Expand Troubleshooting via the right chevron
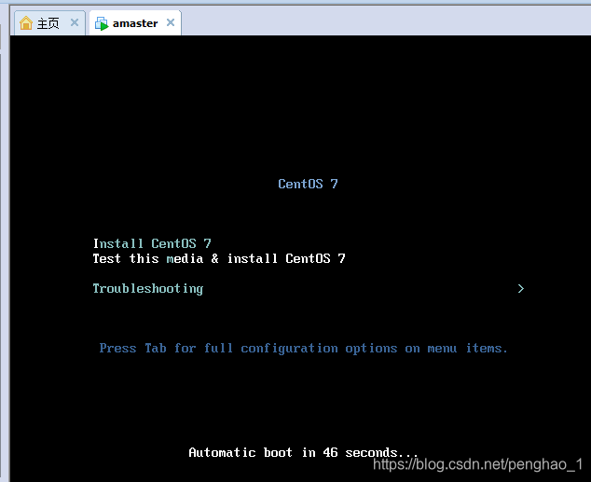 (x=520, y=289)
